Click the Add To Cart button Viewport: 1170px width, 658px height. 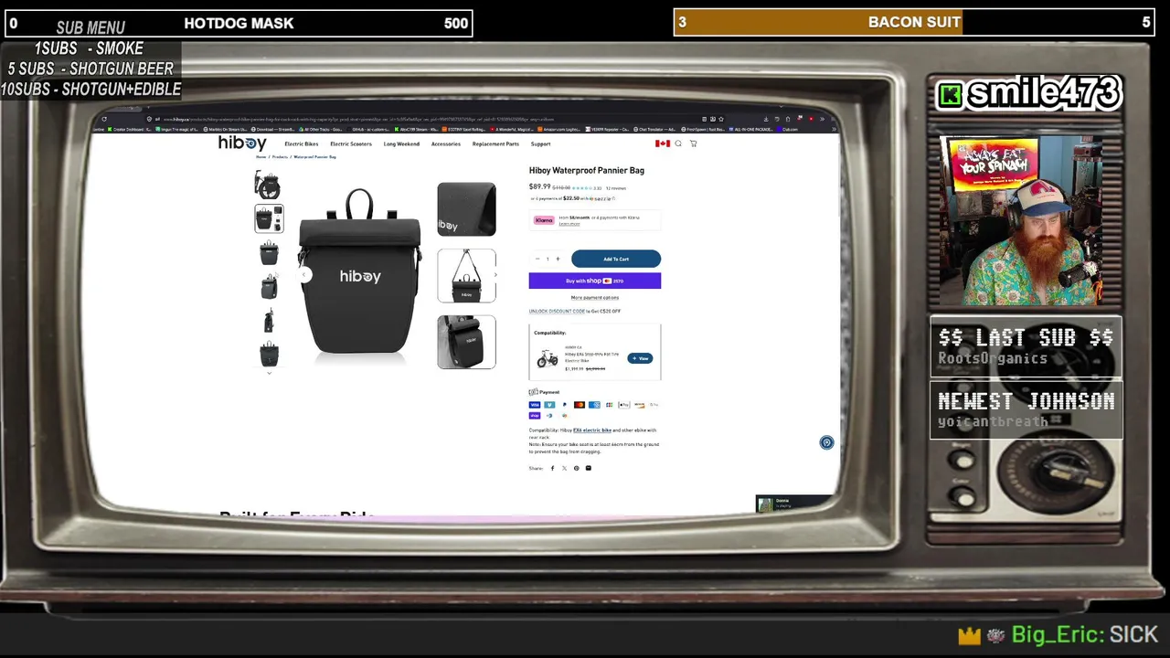(x=616, y=259)
